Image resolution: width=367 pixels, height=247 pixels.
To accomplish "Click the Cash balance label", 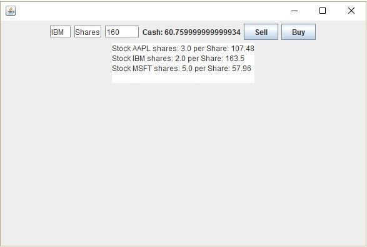I will tap(191, 32).
